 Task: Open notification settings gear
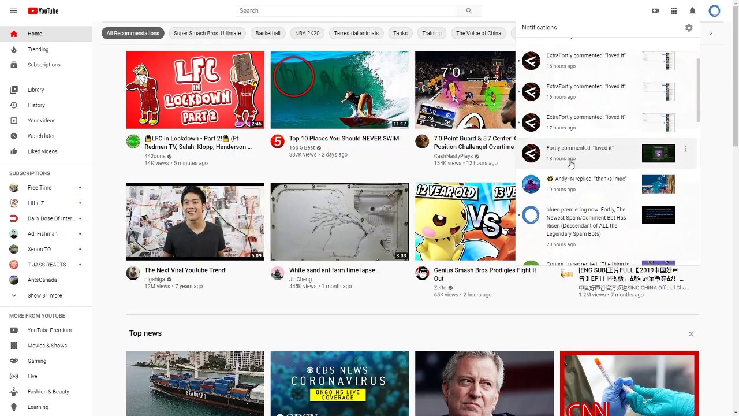pos(689,28)
